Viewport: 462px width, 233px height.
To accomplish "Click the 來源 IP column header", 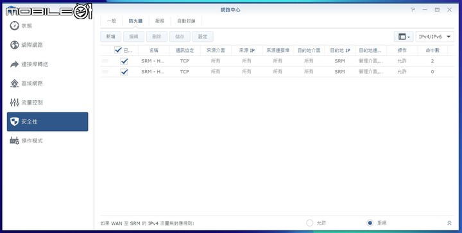I will [x=246, y=50].
